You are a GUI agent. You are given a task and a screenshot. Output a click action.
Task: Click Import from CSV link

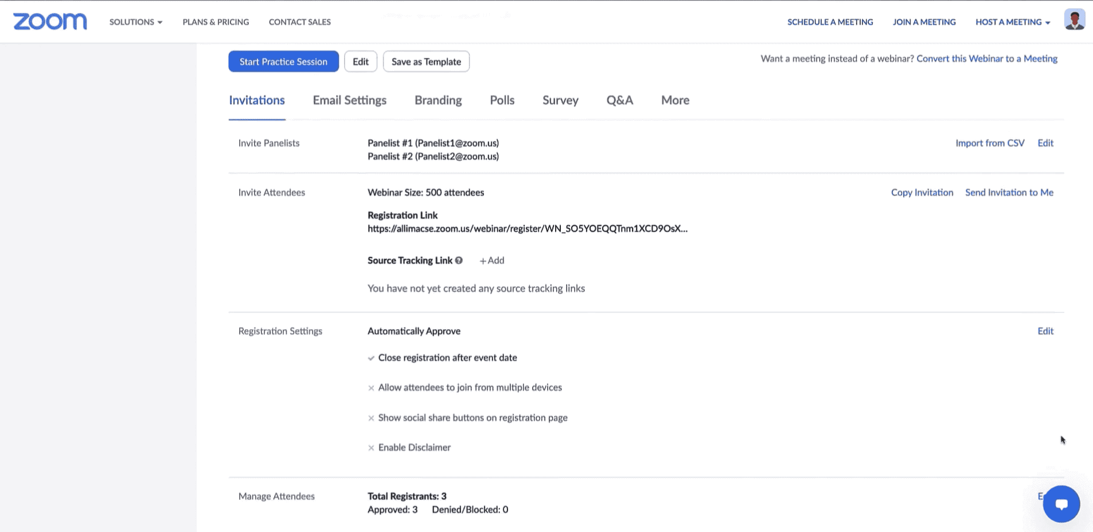(990, 143)
